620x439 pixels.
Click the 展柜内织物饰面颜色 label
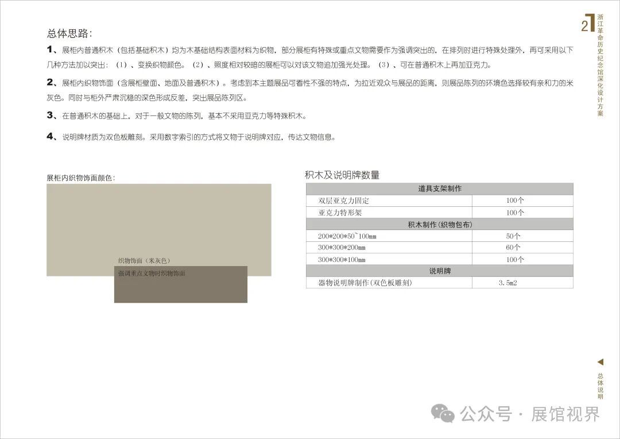[81, 178]
